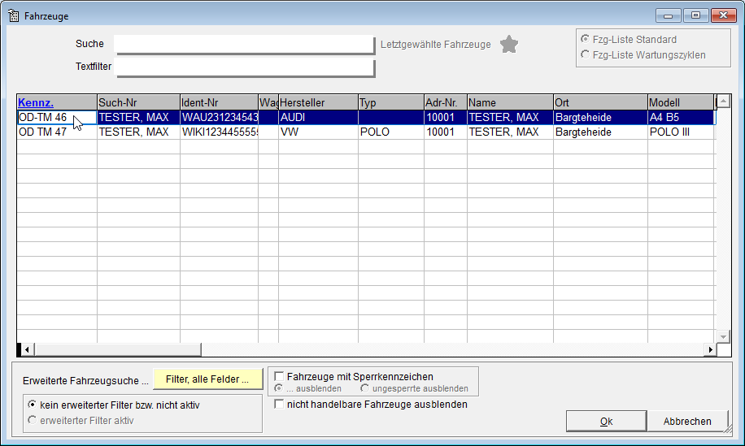This screenshot has width=745, height=446.
Task: Minimize the Fahrzeuge window
Action: point(668,15)
